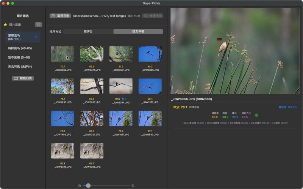Screen dimensions: 303x189
Task: Select the 待择良鸟 (40-65) filter
Action: pyautogui.click(x=20, y=48)
